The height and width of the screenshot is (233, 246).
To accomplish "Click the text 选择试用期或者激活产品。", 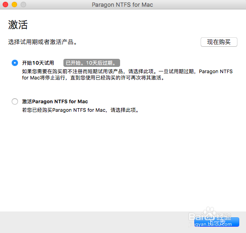I will pos(43,42).
